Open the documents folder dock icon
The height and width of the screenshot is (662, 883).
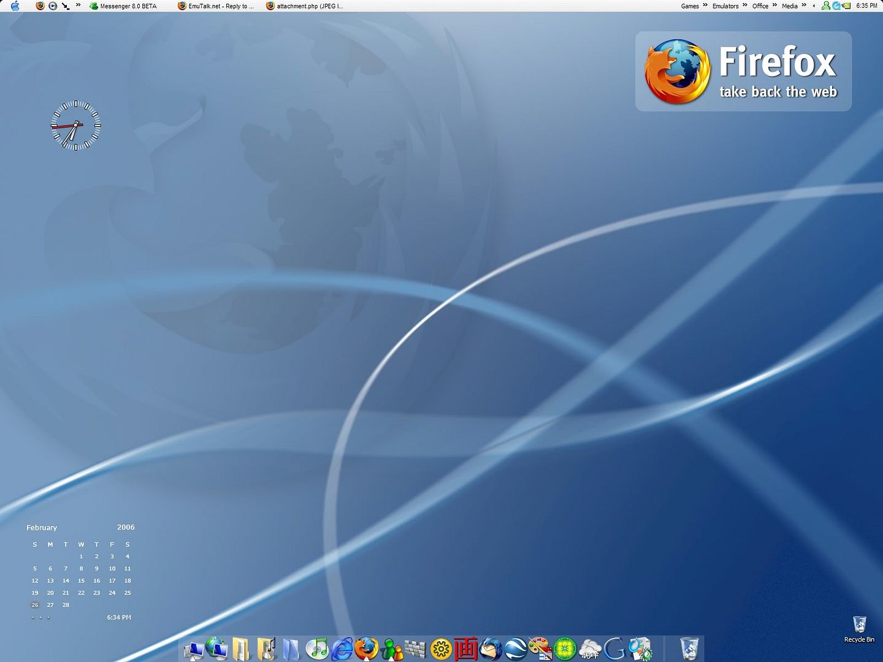(x=242, y=649)
